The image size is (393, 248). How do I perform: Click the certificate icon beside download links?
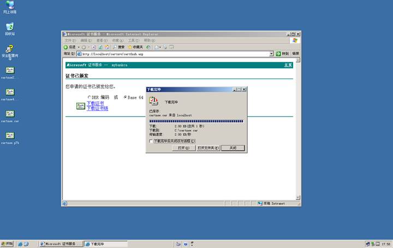[x=81, y=106]
